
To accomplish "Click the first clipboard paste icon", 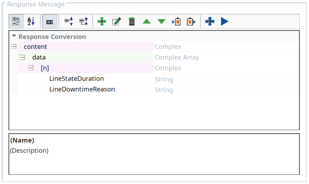I will (x=176, y=22).
